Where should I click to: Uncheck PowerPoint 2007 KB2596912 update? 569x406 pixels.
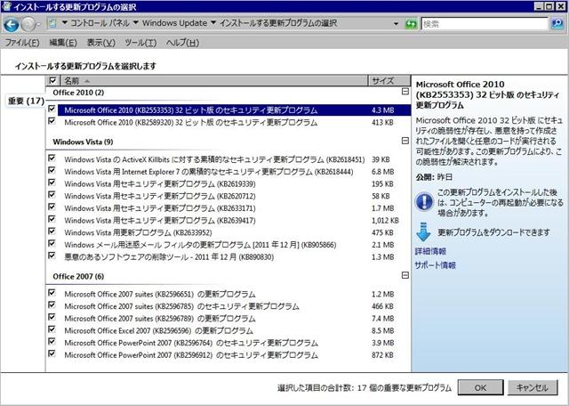coord(52,353)
